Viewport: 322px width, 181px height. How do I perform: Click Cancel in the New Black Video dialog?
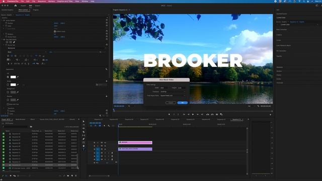tap(171, 103)
